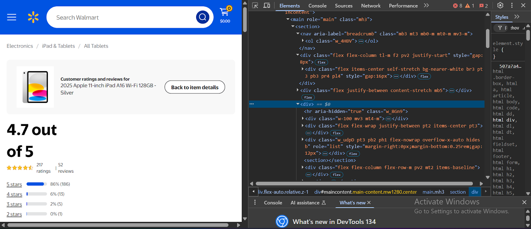The image size is (531, 229).
Task: Click the search magnifier button
Action: (202, 17)
